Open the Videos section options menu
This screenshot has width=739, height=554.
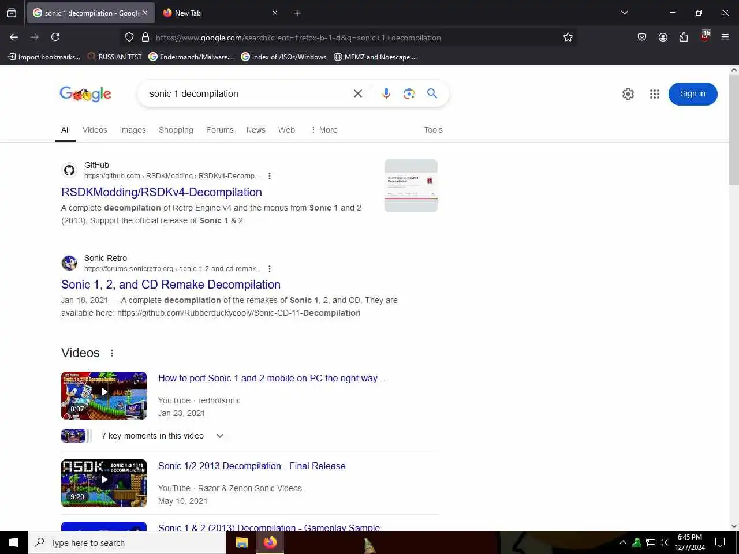112,353
